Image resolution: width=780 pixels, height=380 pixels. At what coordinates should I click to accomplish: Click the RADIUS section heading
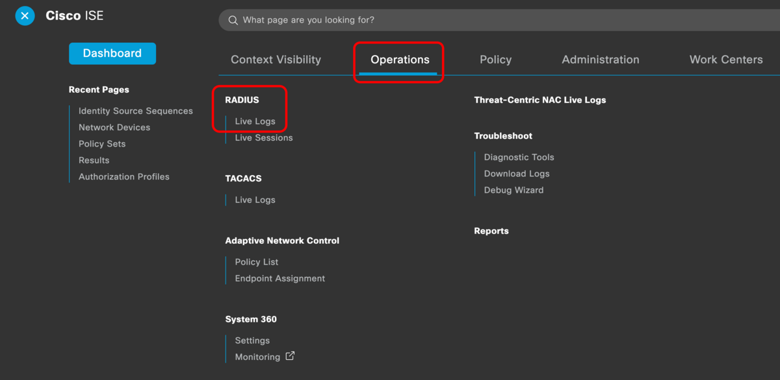[x=242, y=100]
